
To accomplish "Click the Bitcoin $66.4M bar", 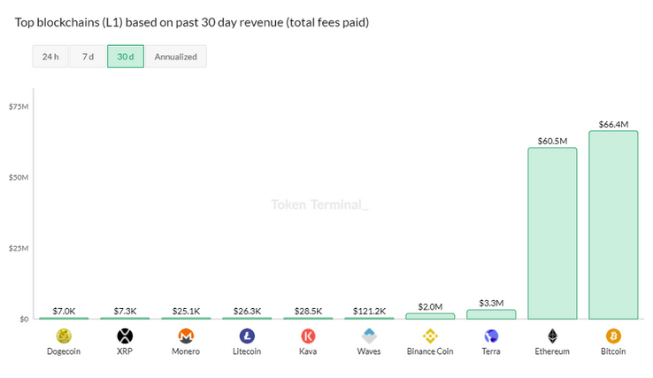I will tap(613, 225).
